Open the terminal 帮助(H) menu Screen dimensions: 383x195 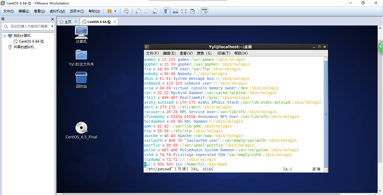click(241, 53)
